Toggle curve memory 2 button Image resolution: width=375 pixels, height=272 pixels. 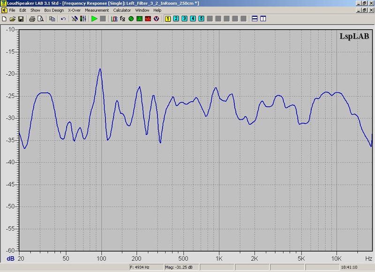pos(176,19)
